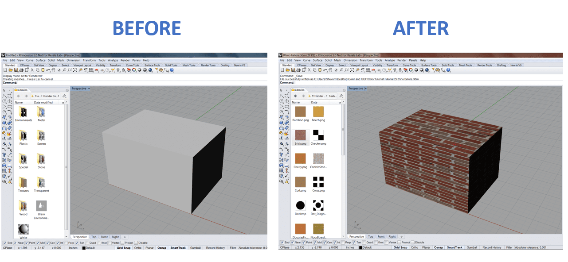
Task: Click Print icon in BEFORE window toolbar
Action: point(21,70)
